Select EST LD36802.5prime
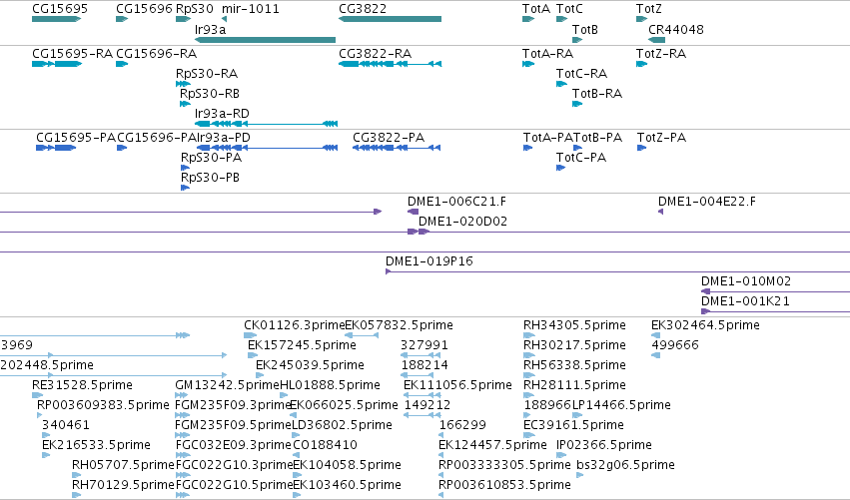 tap(297, 435)
